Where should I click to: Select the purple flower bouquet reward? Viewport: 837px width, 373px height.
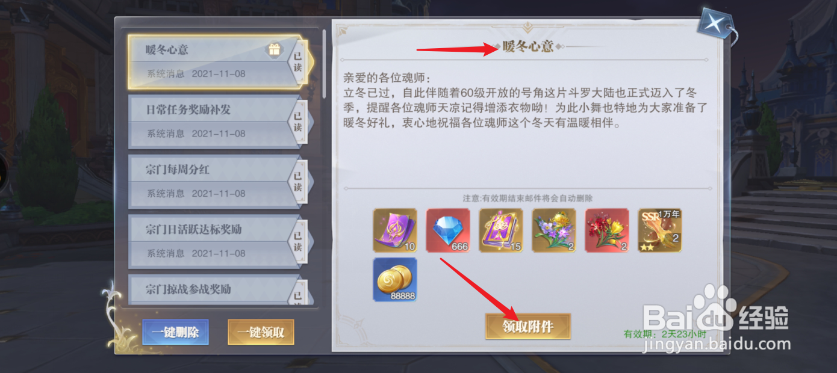point(554,230)
